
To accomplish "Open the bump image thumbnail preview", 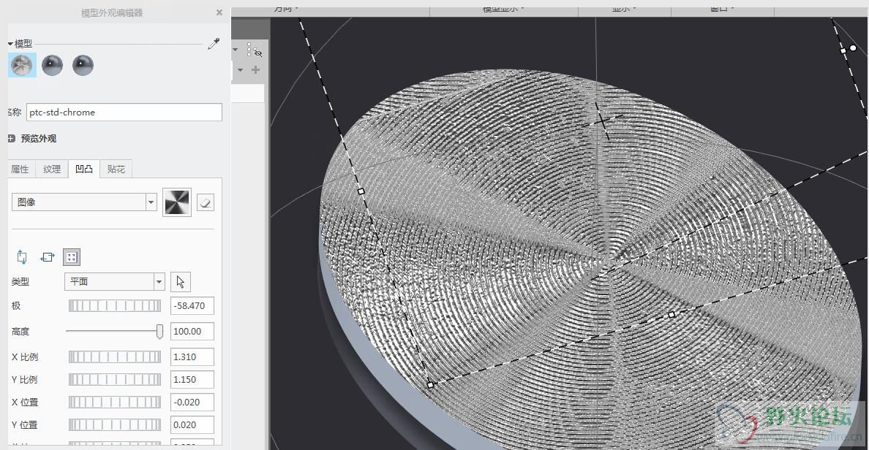I will pos(177,202).
